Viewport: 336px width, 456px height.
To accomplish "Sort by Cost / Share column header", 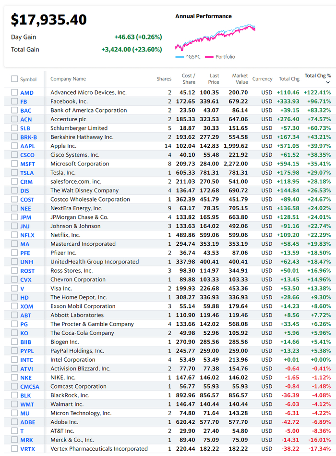I will [188, 79].
